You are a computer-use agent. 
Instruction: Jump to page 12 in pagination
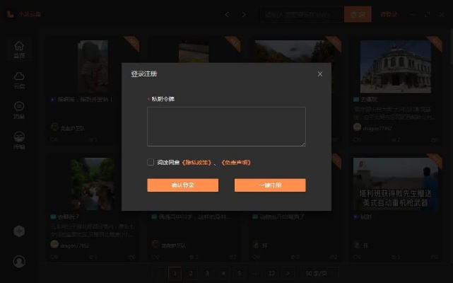271,273
